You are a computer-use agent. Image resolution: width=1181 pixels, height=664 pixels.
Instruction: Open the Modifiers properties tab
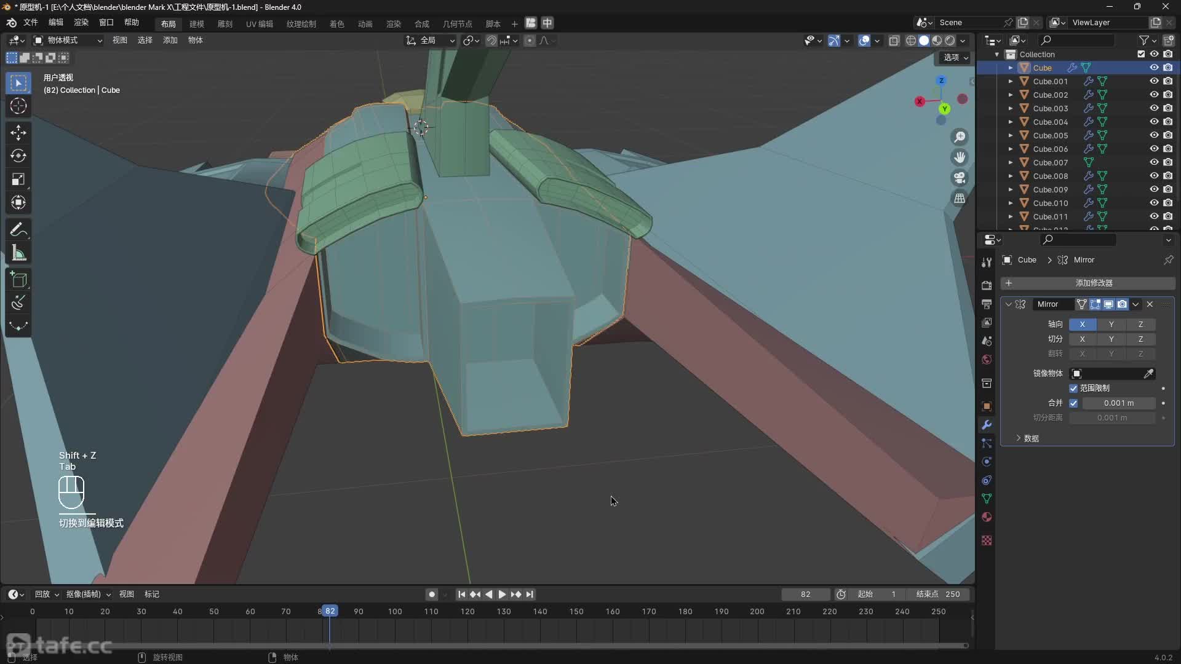point(987,425)
